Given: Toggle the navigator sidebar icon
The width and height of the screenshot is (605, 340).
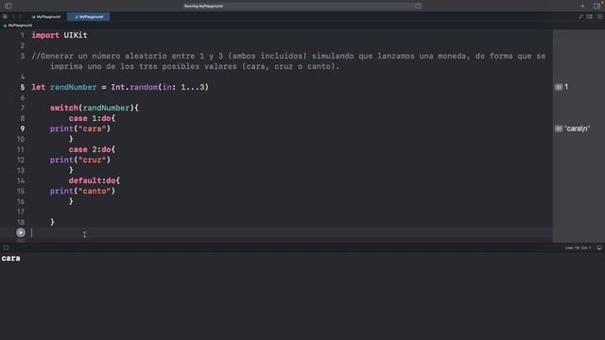Looking at the screenshot, I should (9, 6).
